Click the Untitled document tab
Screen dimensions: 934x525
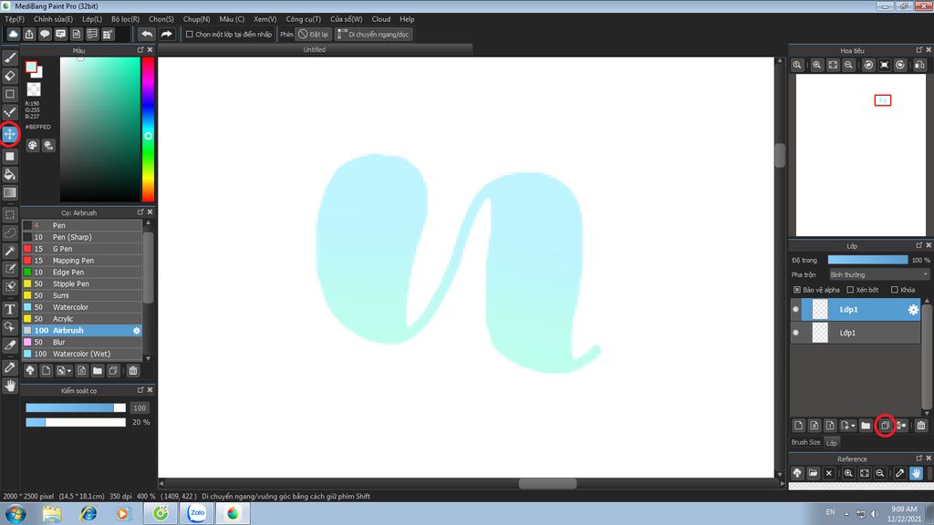[314, 49]
